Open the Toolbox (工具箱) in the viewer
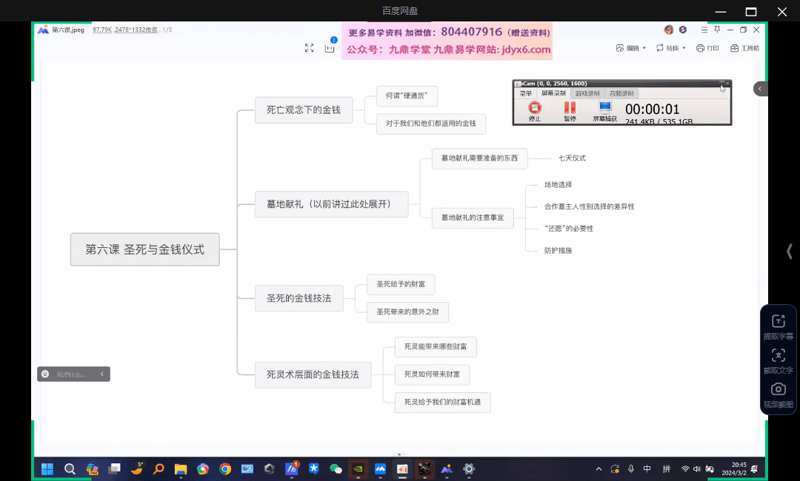 pyautogui.click(x=744, y=48)
